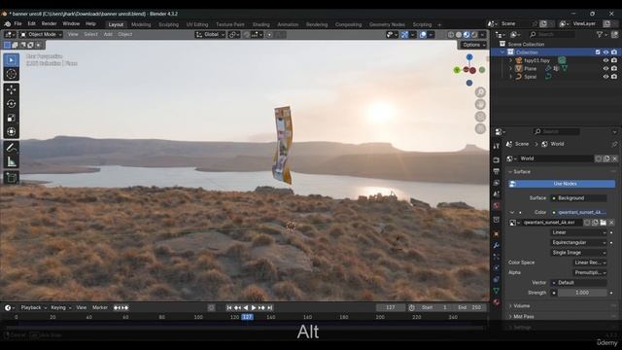622x350 pixels.
Task: Open the timeline Keying menu
Action: (60, 307)
